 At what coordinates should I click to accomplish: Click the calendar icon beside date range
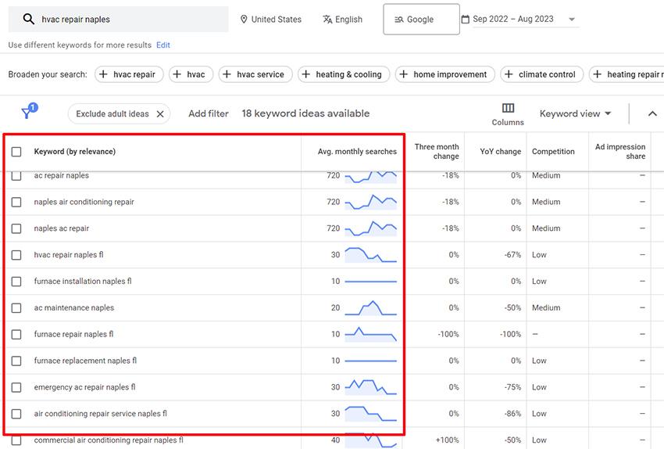click(x=465, y=19)
